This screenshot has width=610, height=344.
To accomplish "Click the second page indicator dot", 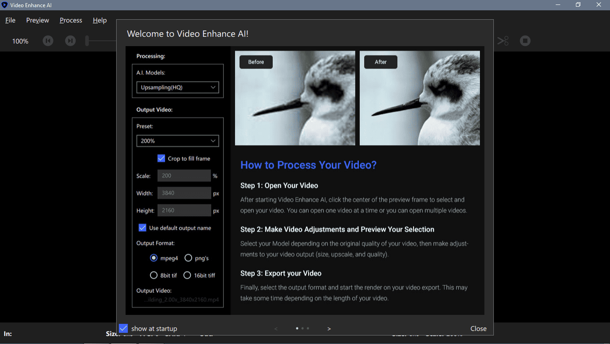I will [302, 328].
